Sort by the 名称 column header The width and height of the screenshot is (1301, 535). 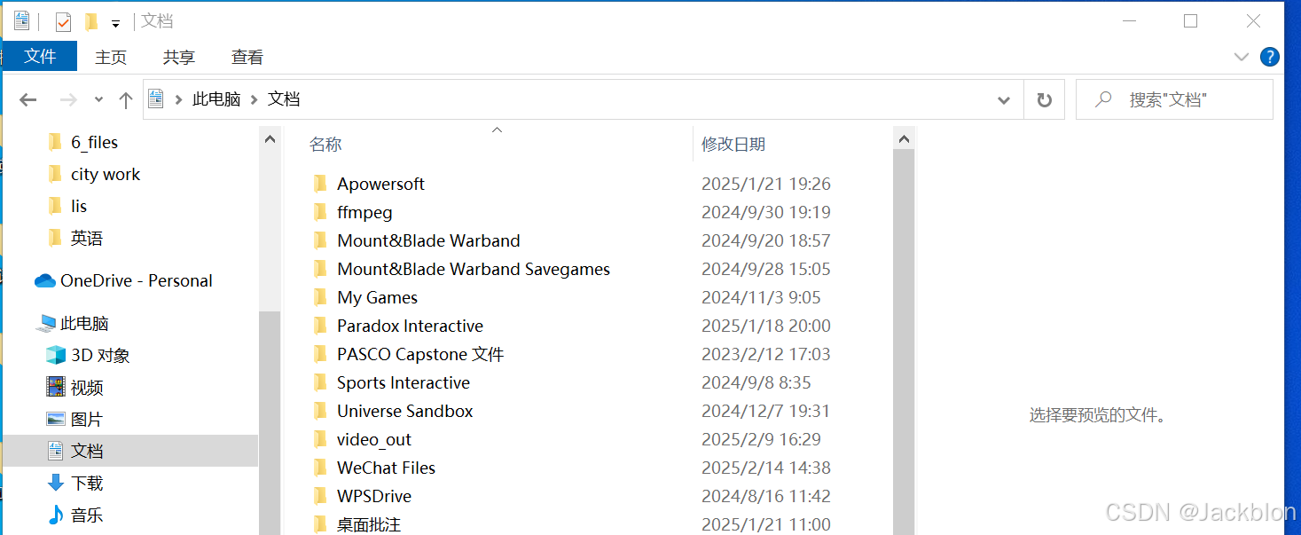point(325,144)
